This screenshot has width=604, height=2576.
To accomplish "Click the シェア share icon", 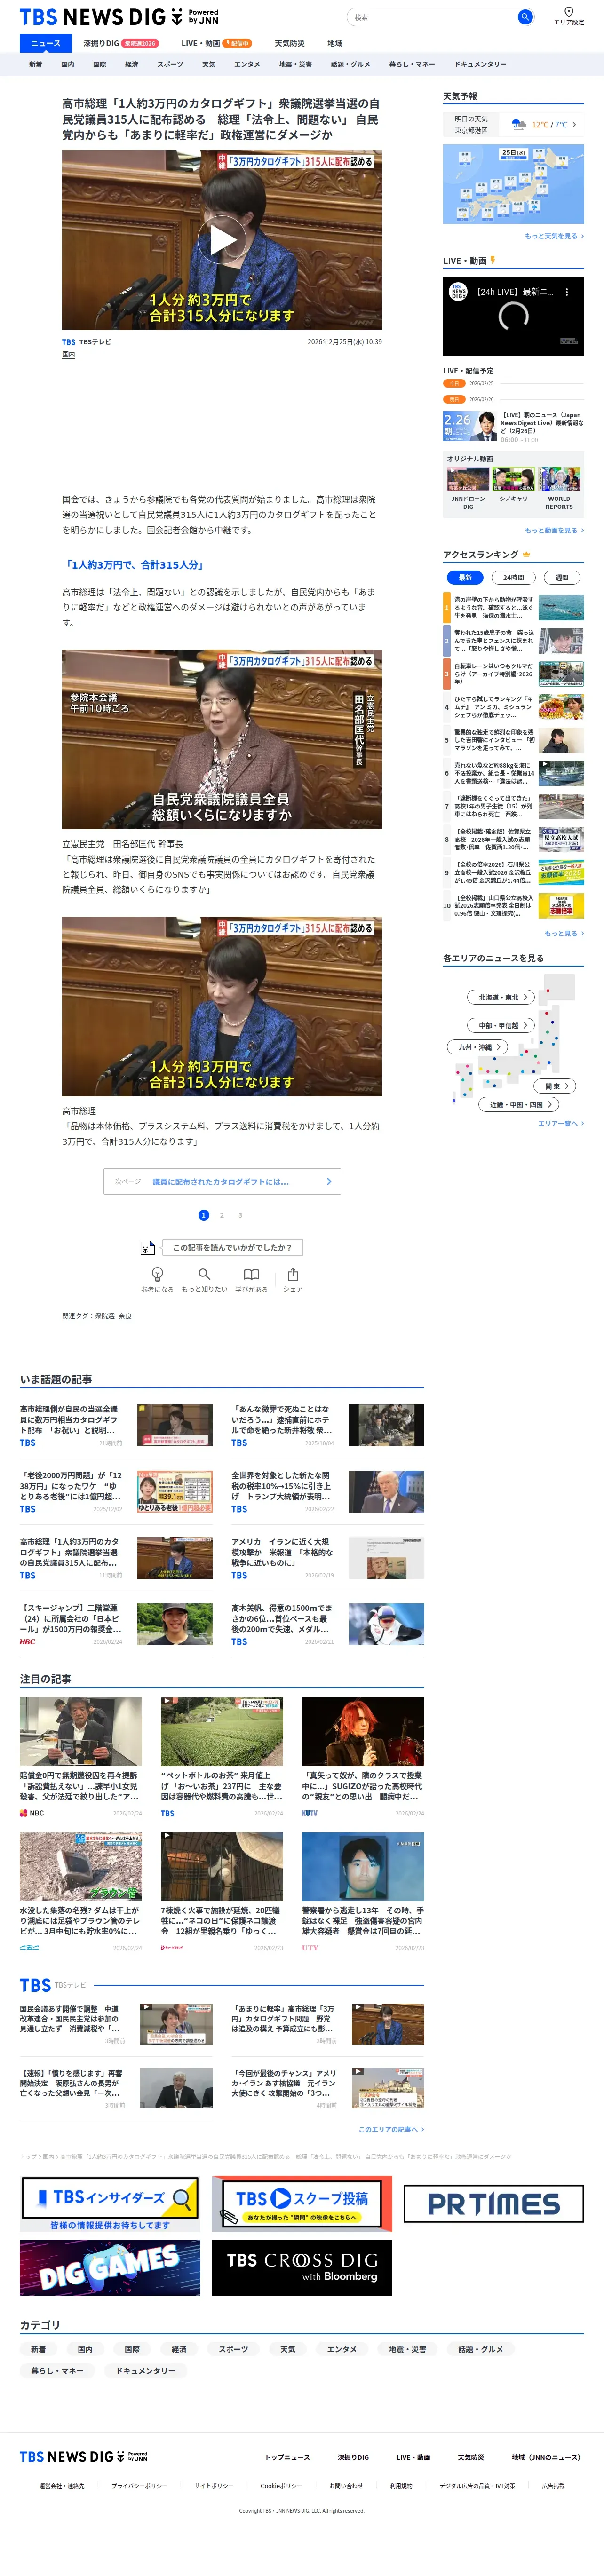I will 293,1274.
